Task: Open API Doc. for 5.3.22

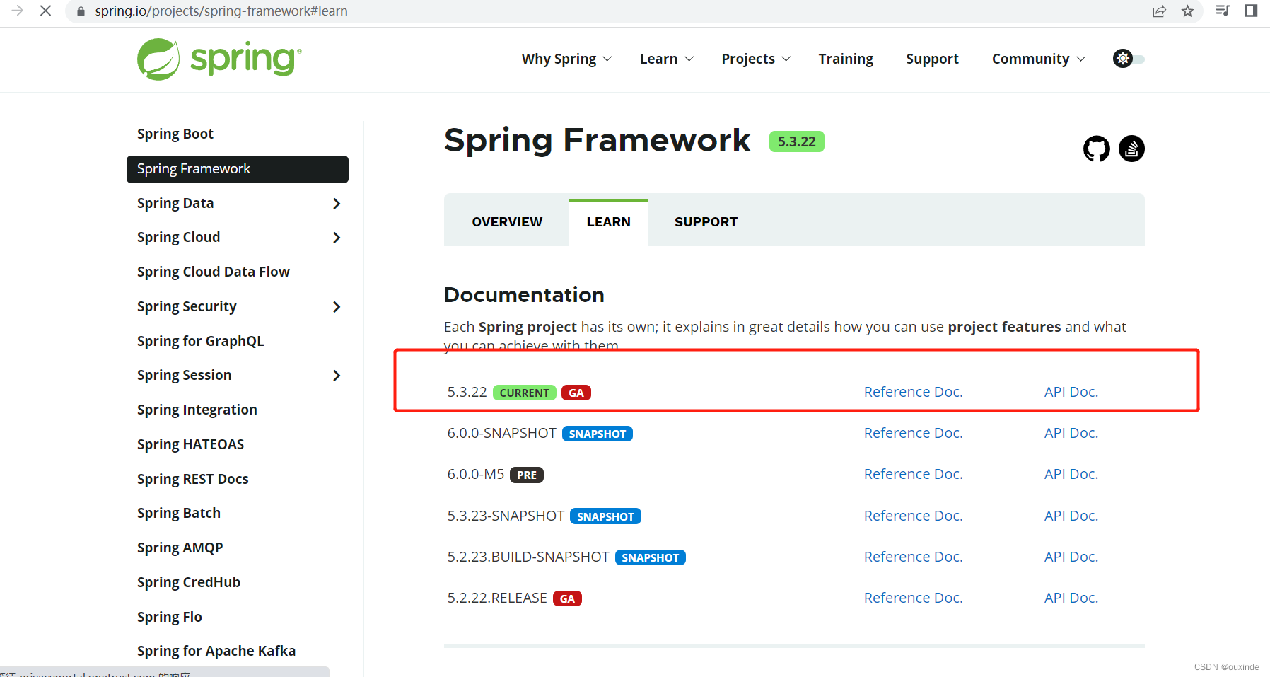Action: click(1071, 392)
